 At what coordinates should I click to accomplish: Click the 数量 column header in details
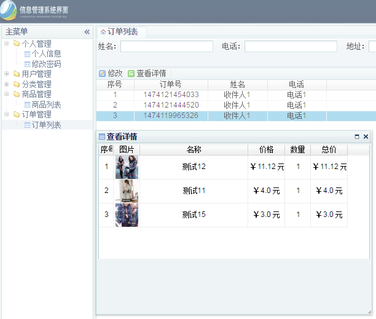click(297, 150)
